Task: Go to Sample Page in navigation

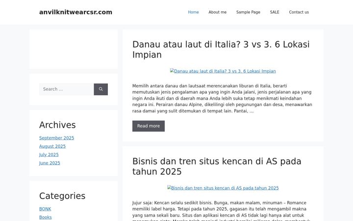Action: [x=248, y=12]
